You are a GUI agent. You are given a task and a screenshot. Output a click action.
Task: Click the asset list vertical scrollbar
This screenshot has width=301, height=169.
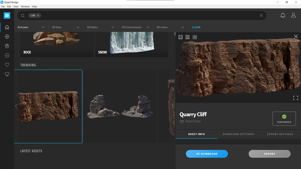[x=175, y=34]
